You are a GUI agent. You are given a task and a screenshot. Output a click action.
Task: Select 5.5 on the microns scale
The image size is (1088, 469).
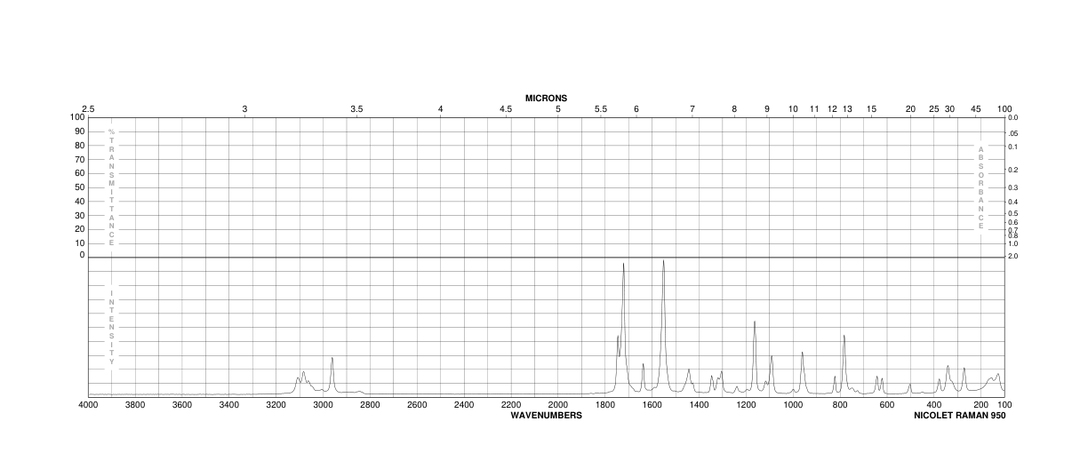[x=601, y=109]
